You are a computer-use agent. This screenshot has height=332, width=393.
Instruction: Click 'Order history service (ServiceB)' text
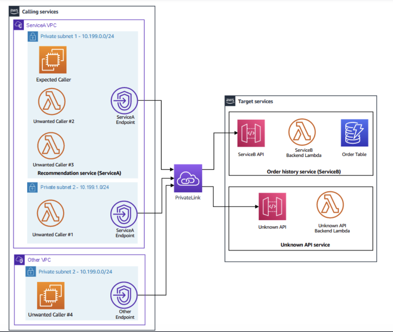(x=304, y=172)
